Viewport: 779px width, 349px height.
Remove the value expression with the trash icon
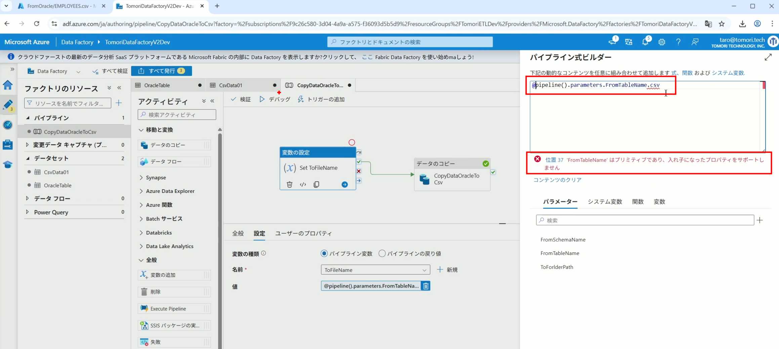coord(425,286)
